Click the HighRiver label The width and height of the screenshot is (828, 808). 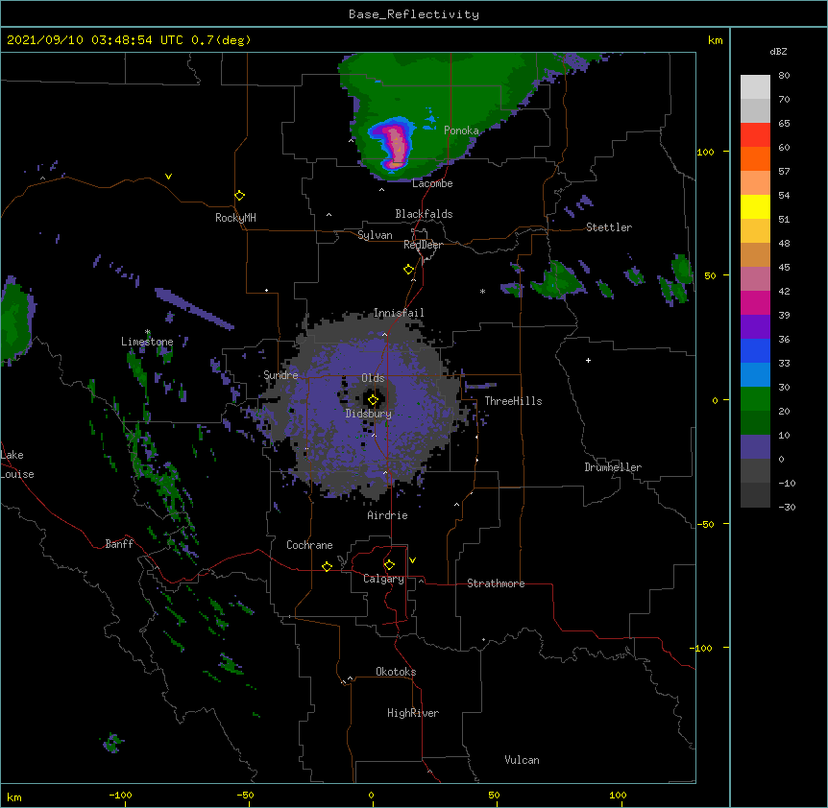tap(413, 713)
